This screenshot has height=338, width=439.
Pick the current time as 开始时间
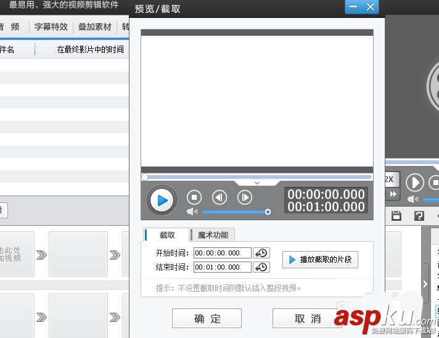coord(261,253)
